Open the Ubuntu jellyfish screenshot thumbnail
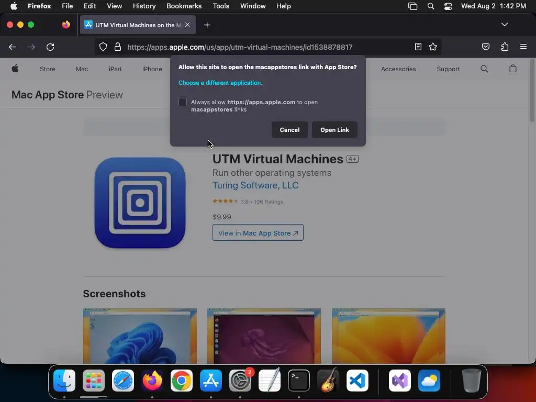 (264, 336)
